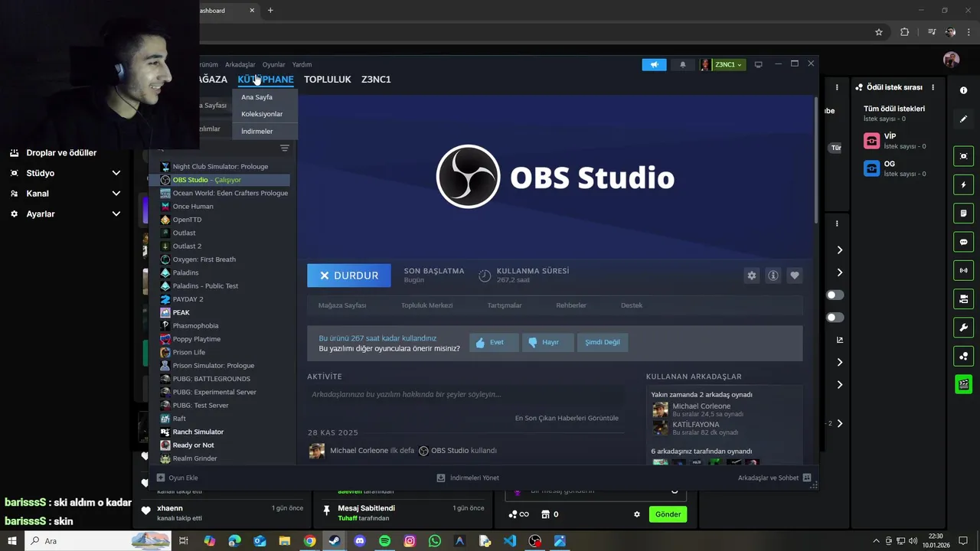Click pencil edit icon in right rail
The height and width of the screenshot is (551, 980).
(963, 119)
